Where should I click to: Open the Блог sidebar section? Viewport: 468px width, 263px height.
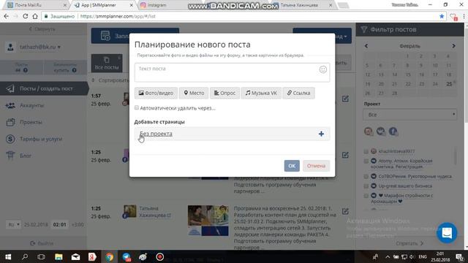point(26,156)
